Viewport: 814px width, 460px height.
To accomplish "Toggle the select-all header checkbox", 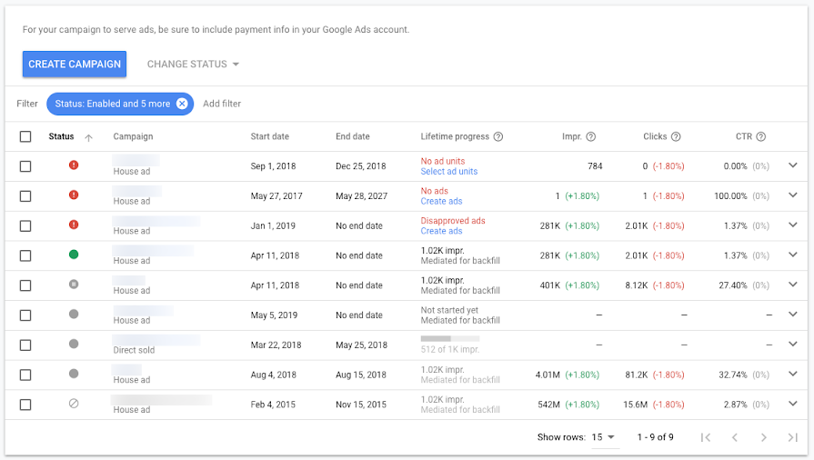I will click(25, 137).
